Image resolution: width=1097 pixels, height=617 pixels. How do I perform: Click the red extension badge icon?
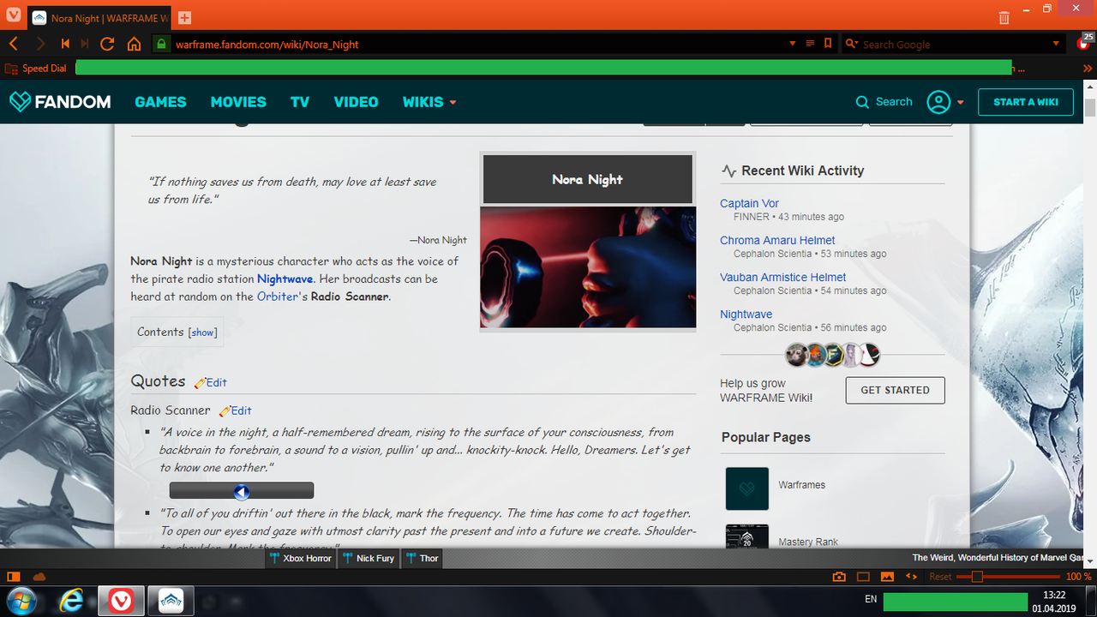pos(1083,43)
